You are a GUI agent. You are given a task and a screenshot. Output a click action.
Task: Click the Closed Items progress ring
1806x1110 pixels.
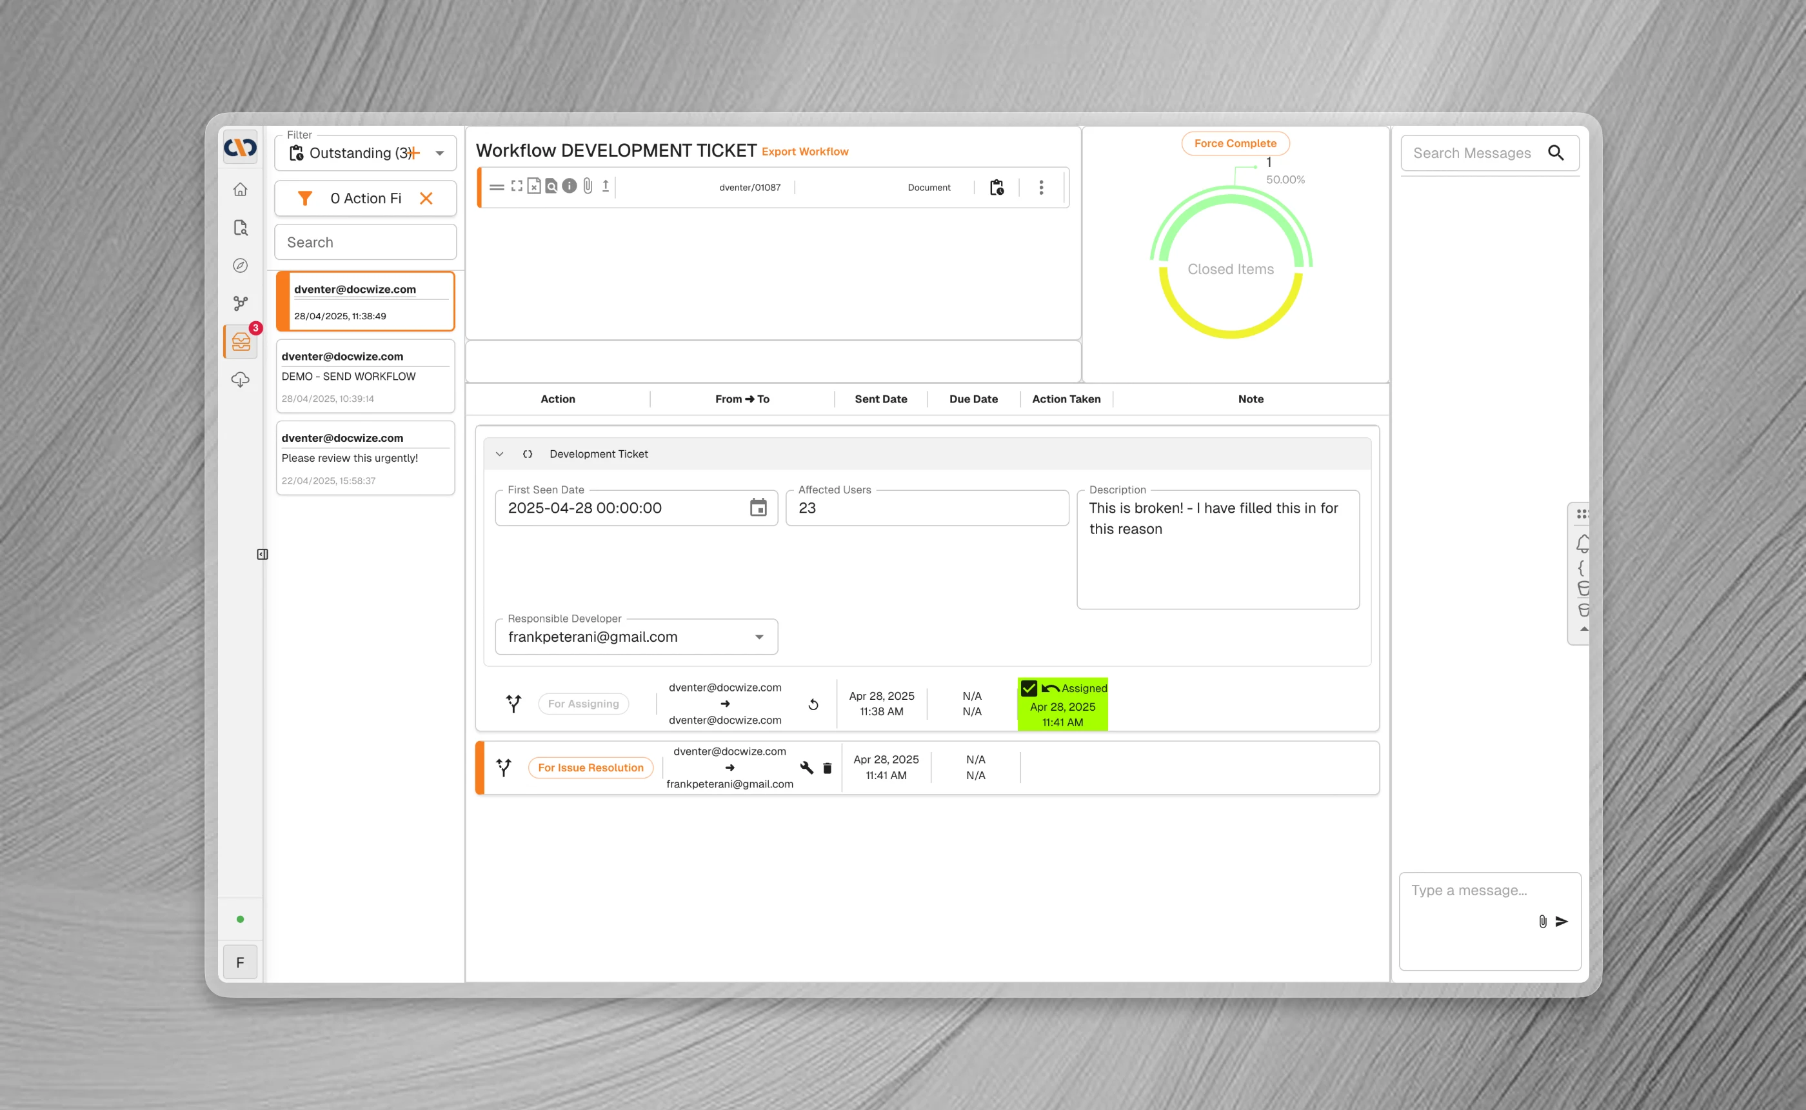(x=1231, y=263)
